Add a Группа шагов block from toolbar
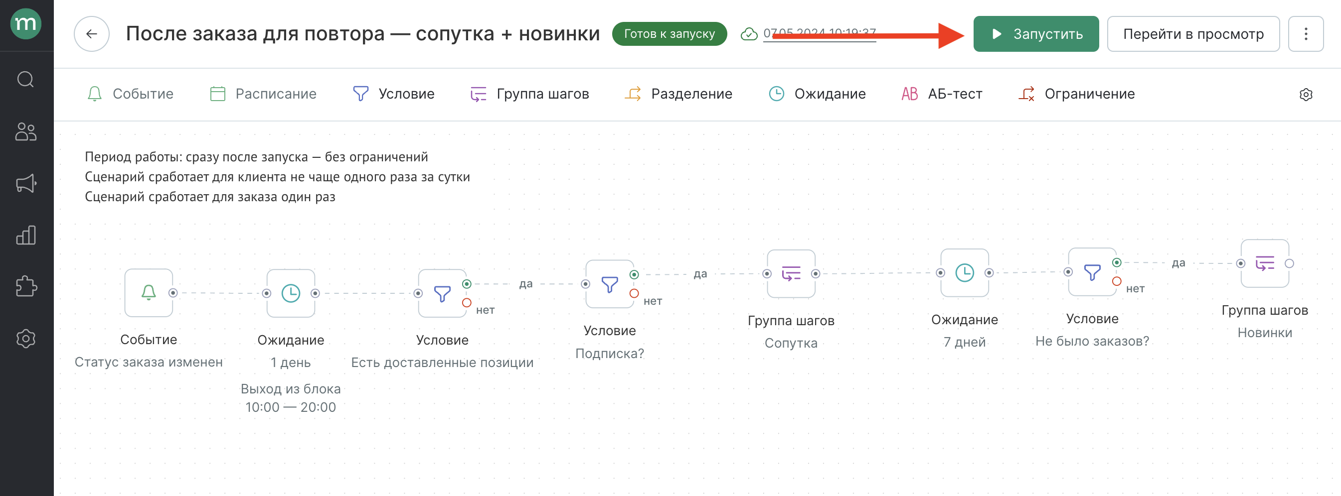Screen dimensions: 1341x496 tap(529, 94)
